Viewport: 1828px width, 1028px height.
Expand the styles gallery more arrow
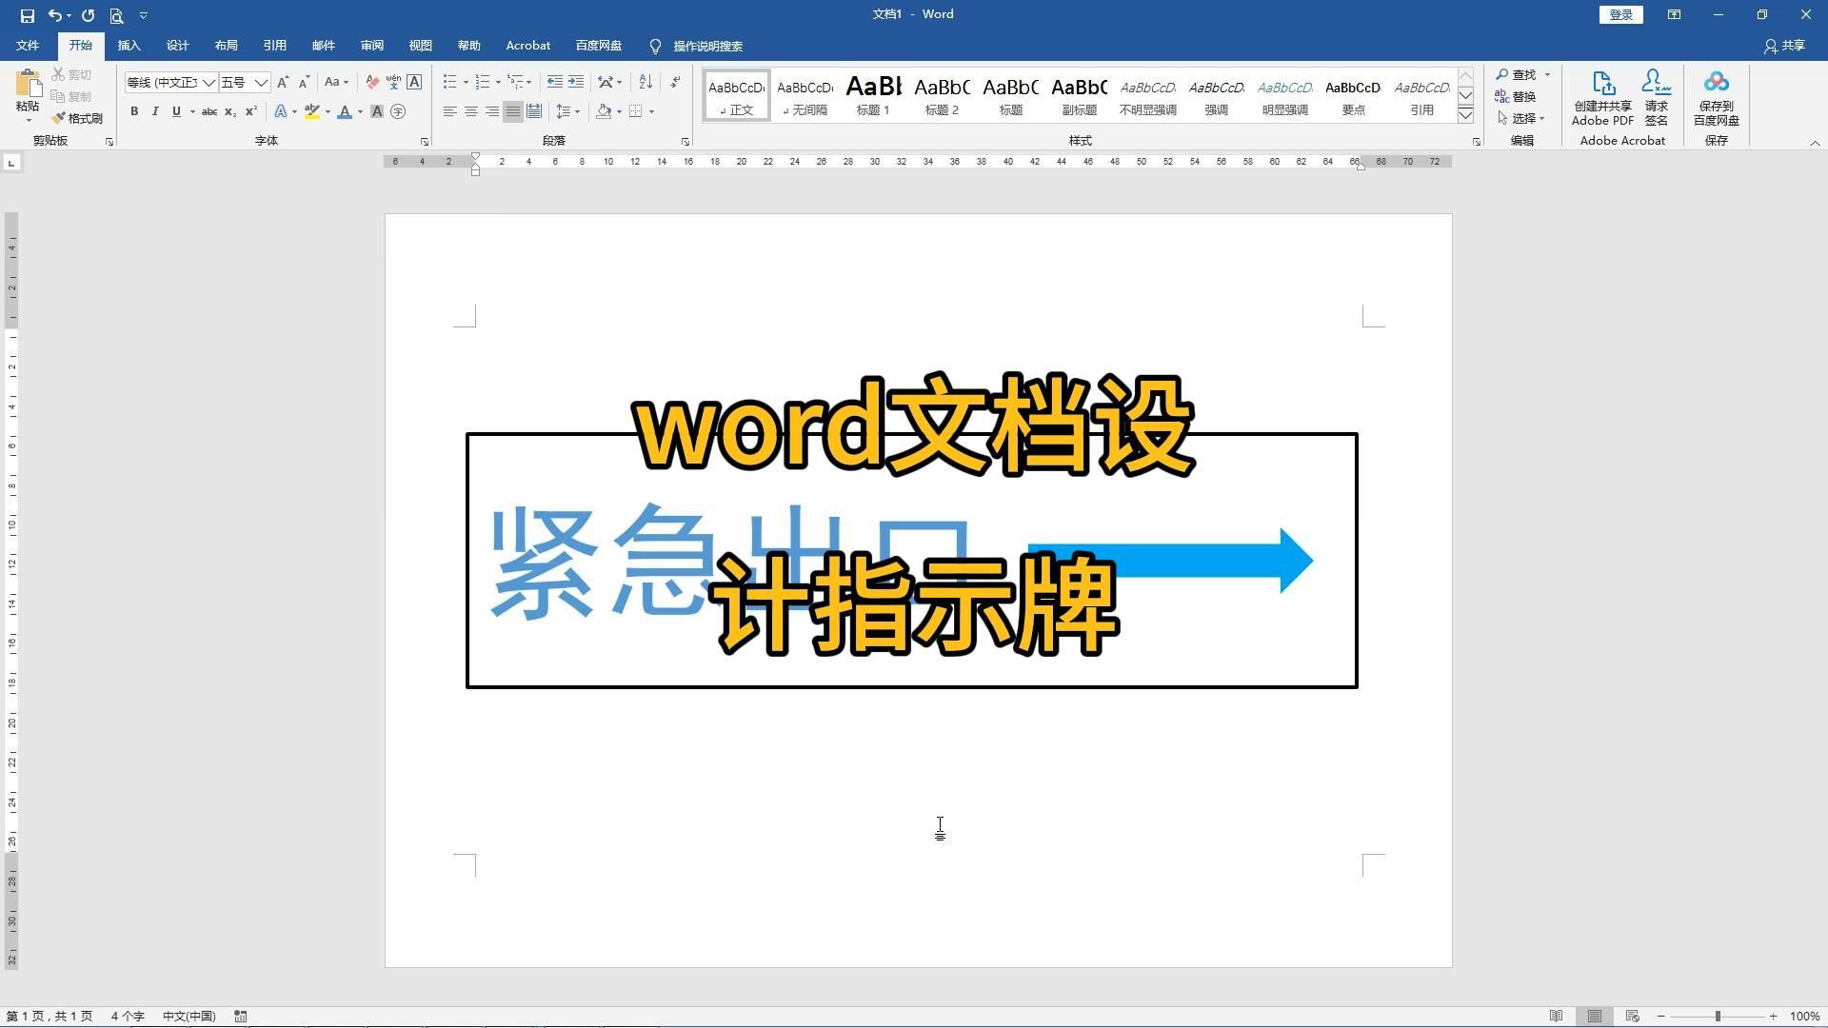(x=1465, y=115)
